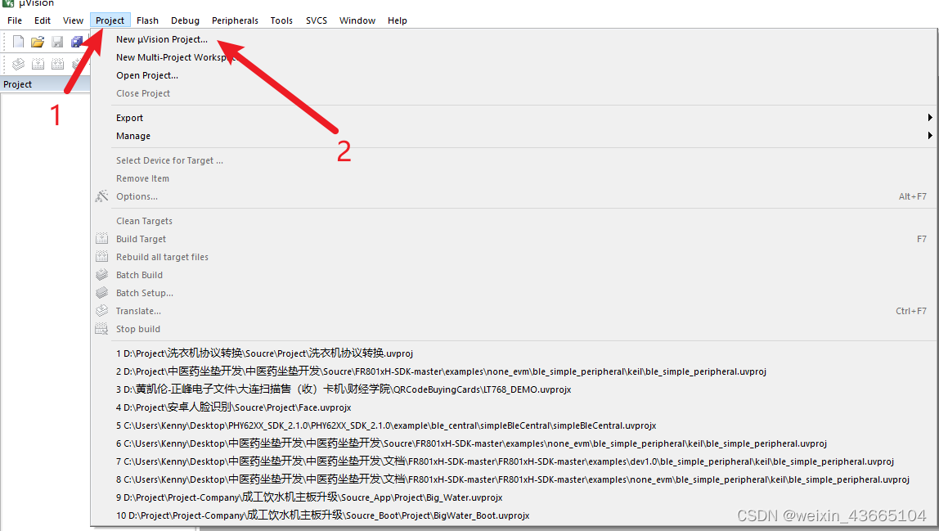939x531 pixels.
Task: Click the Manage submenu arrow
Action: 929,136
